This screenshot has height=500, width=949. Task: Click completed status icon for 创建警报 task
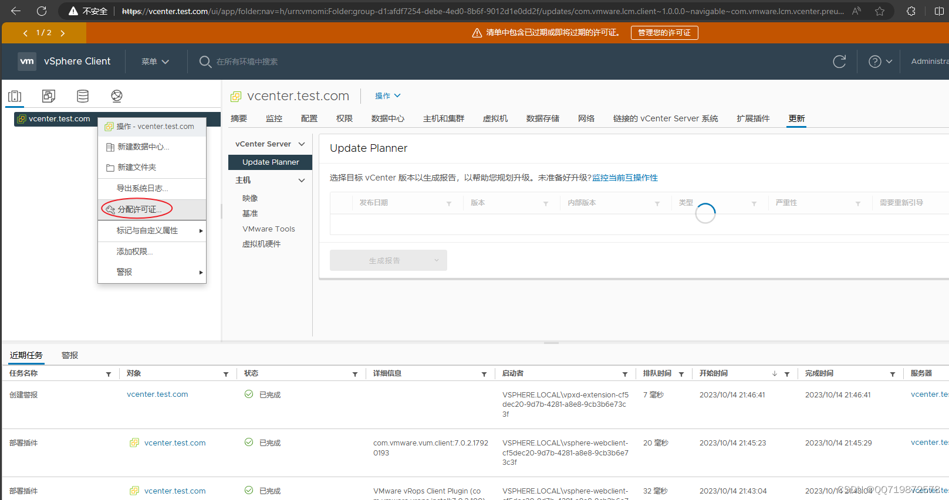pyautogui.click(x=249, y=394)
